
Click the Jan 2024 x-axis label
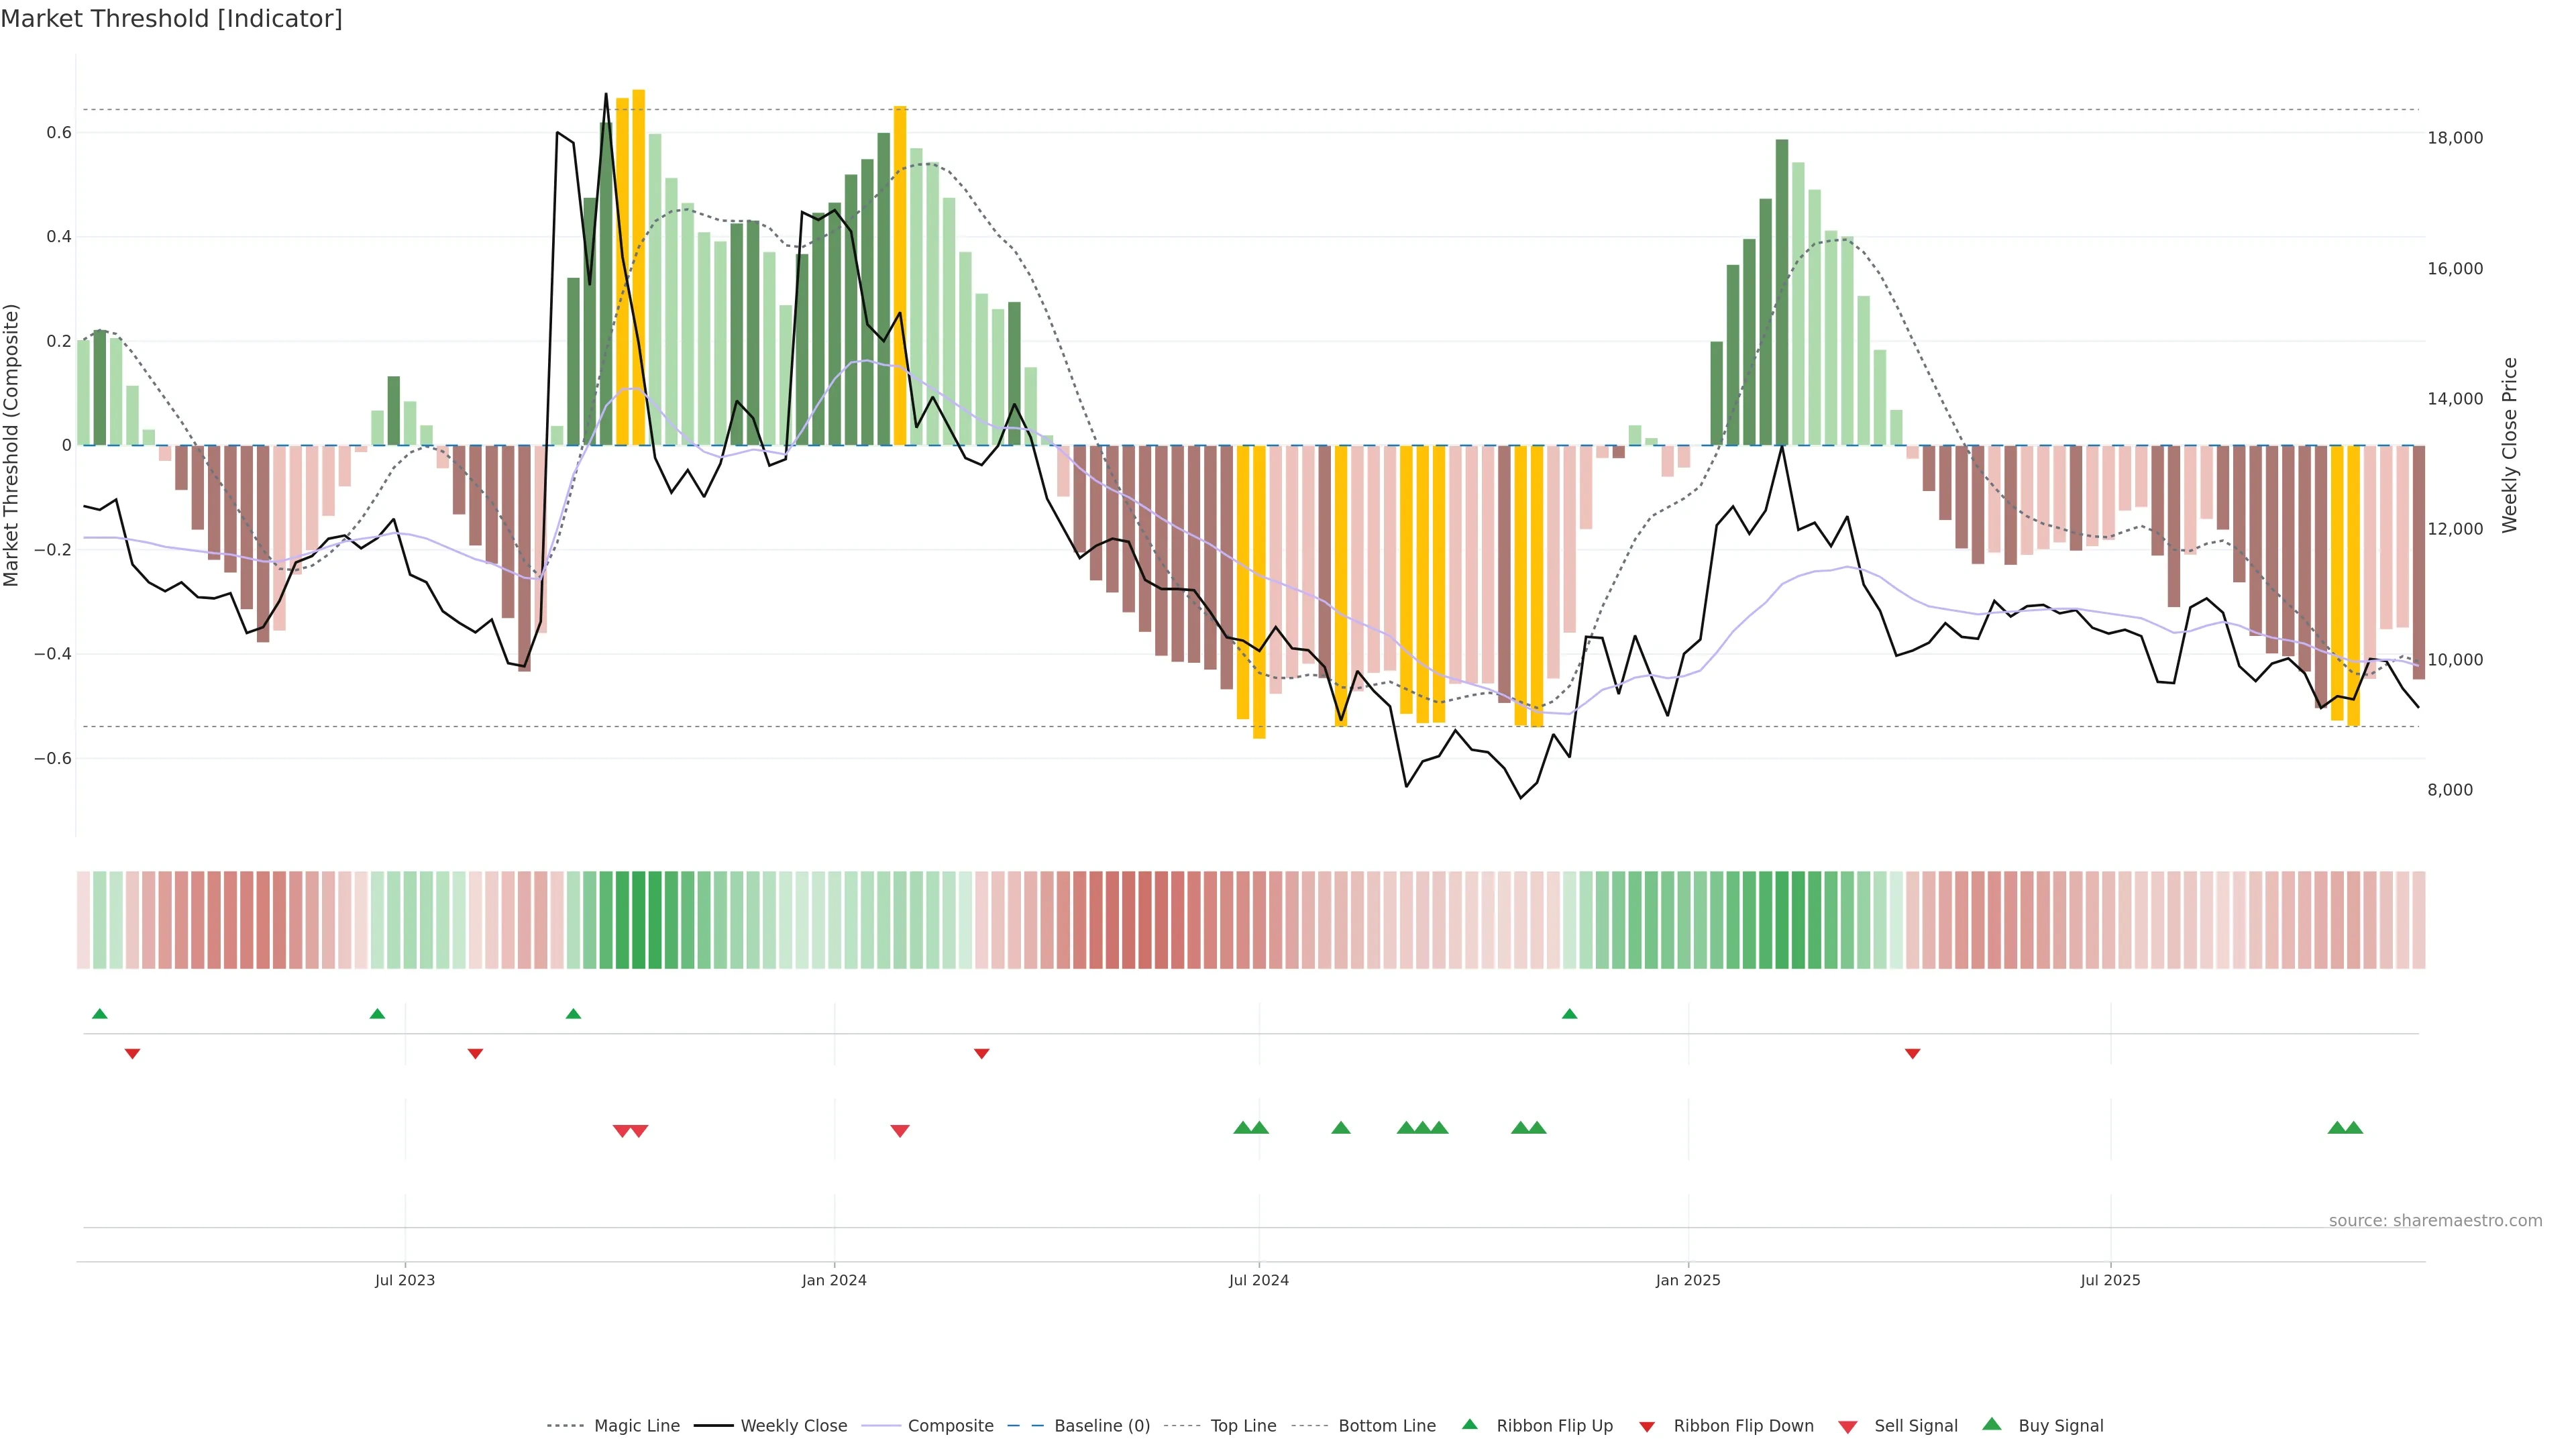(x=834, y=1280)
